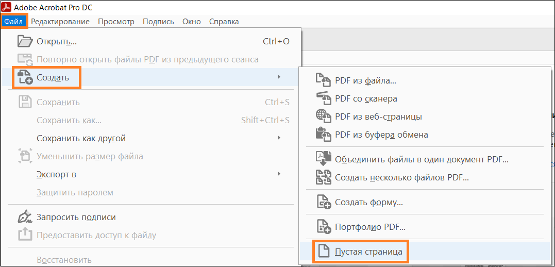
Task: Open the Справка menu
Action: coord(224,21)
